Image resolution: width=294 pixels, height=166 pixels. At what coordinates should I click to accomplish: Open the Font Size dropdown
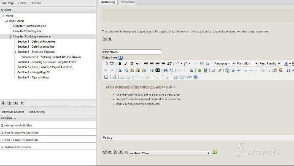(x=247, y=64)
